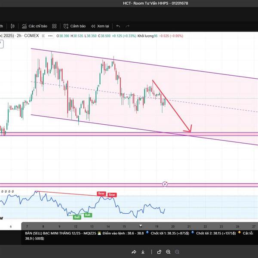Rotate the image with the rotate icon
The image size is (258, 258).
click(x=159, y=252)
